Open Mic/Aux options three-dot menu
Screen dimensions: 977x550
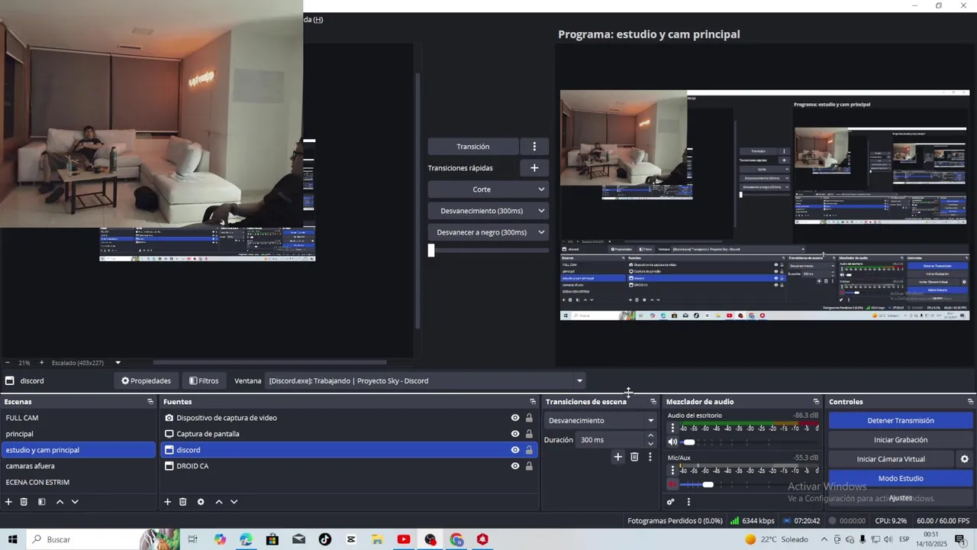672,471
